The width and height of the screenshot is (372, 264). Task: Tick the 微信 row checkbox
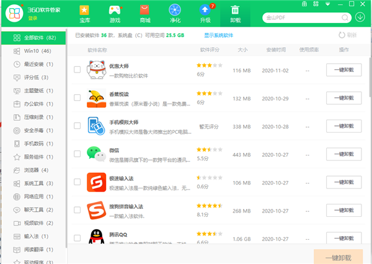(x=77, y=153)
